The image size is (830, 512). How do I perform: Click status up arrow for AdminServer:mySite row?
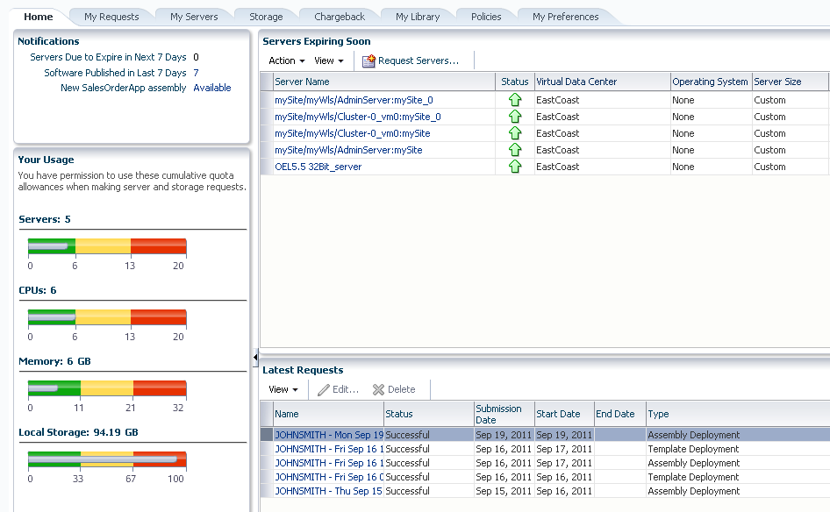515,150
